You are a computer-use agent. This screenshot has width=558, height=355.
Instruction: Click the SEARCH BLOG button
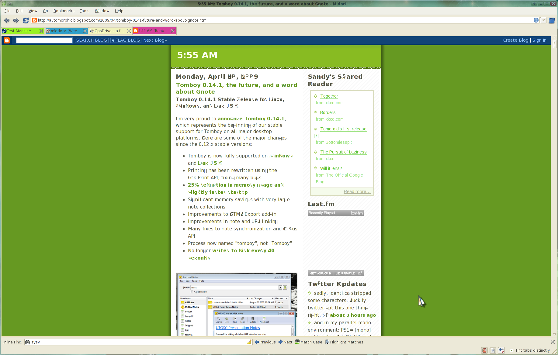(92, 40)
